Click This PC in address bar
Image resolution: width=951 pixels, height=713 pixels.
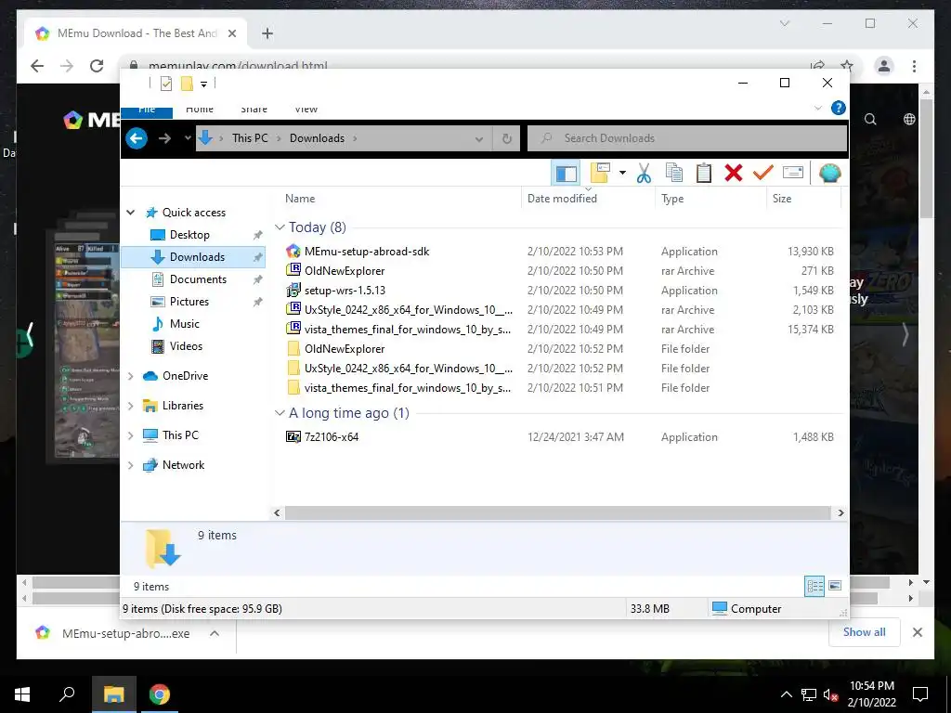[x=250, y=138]
